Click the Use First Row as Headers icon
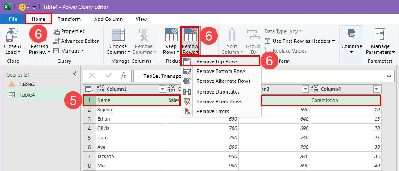Screen dimensions: 399x171 click(267, 41)
